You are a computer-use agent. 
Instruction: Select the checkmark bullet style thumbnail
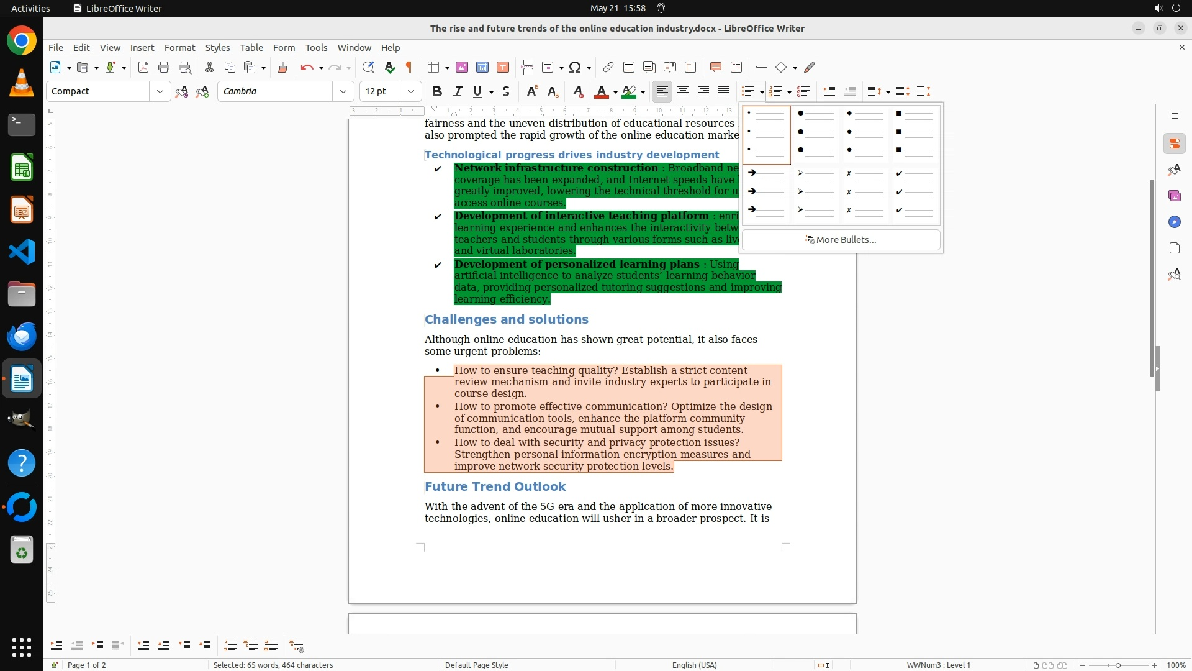point(915,193)
